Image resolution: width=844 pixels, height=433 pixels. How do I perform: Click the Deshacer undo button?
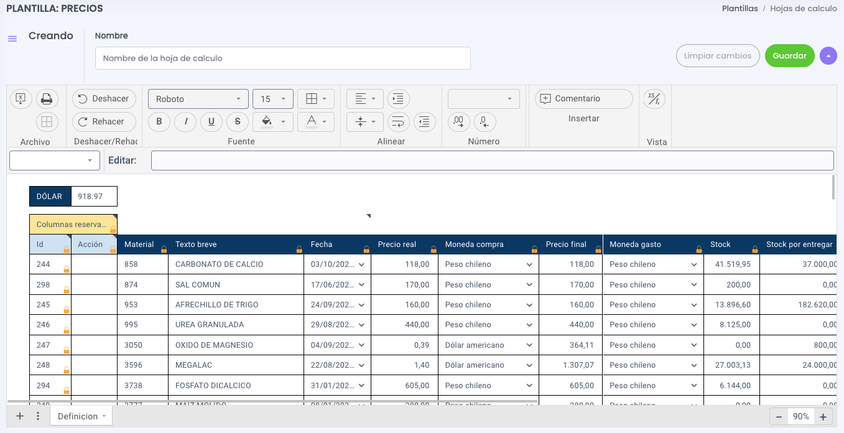click(104, 98)
